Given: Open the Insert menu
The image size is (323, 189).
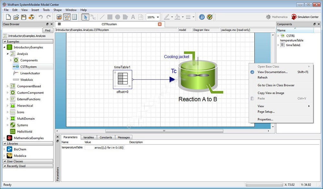Looking at the screenshot, I should pos(35,10).
